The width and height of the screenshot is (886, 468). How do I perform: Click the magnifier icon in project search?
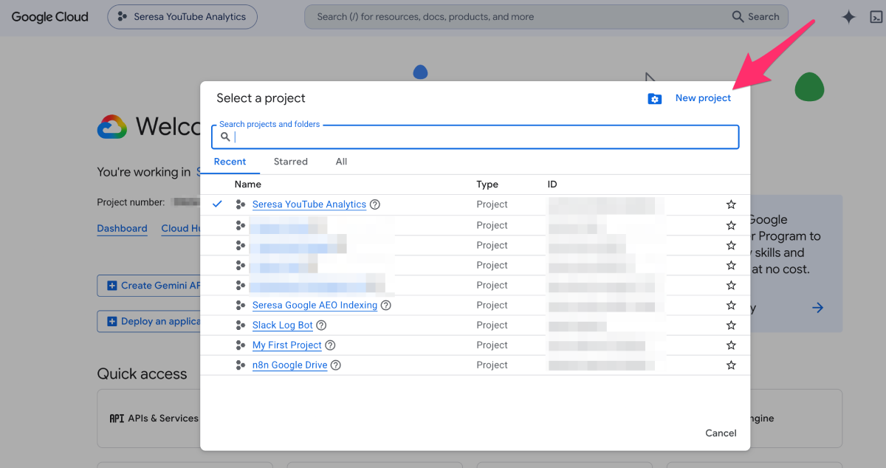point(226,137)
